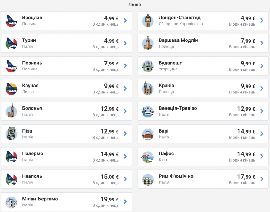
Task: Click the Milan cathedral icon for Мілан-Бергамо
Action: point(11,202)
